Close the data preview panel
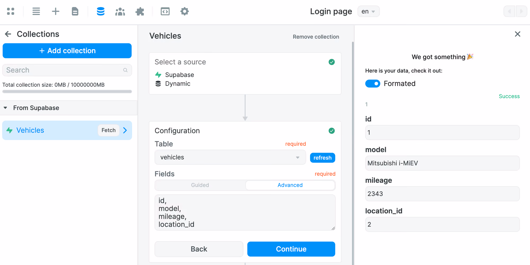This screenshot has height=265, width=530. coord(518,34)
